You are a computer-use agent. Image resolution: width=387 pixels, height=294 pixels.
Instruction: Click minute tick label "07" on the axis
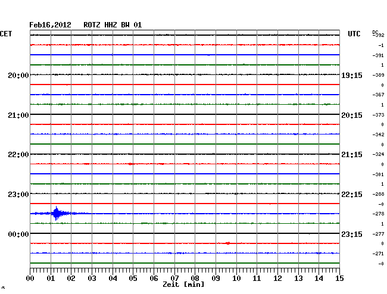coord(174,279)
